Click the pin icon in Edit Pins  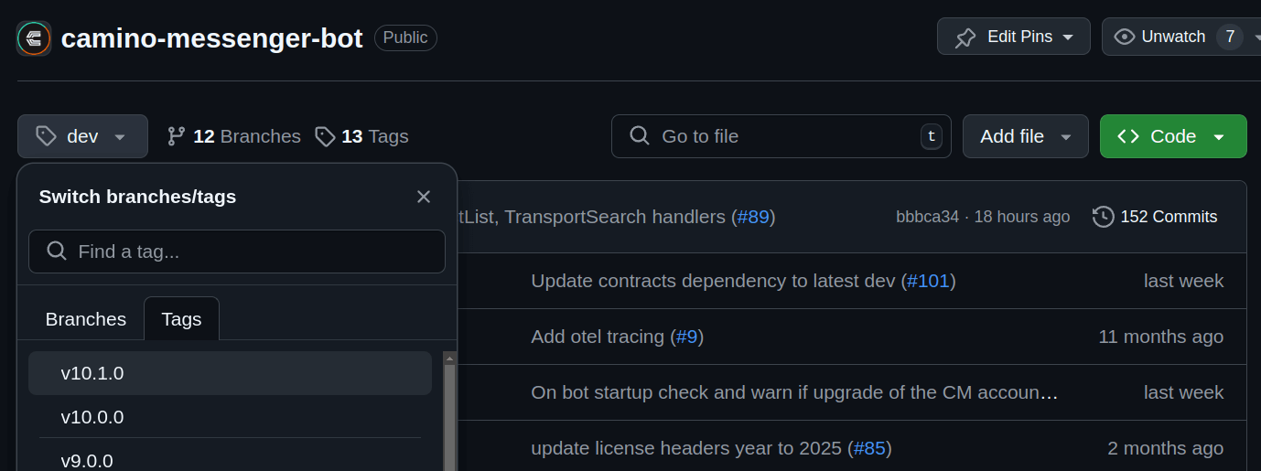[965, 37]
